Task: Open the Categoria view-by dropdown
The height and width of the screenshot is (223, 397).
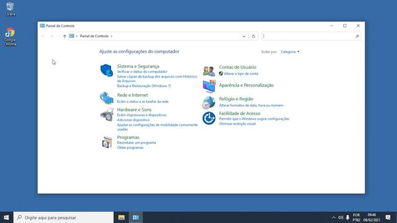Action: point(290,52)
